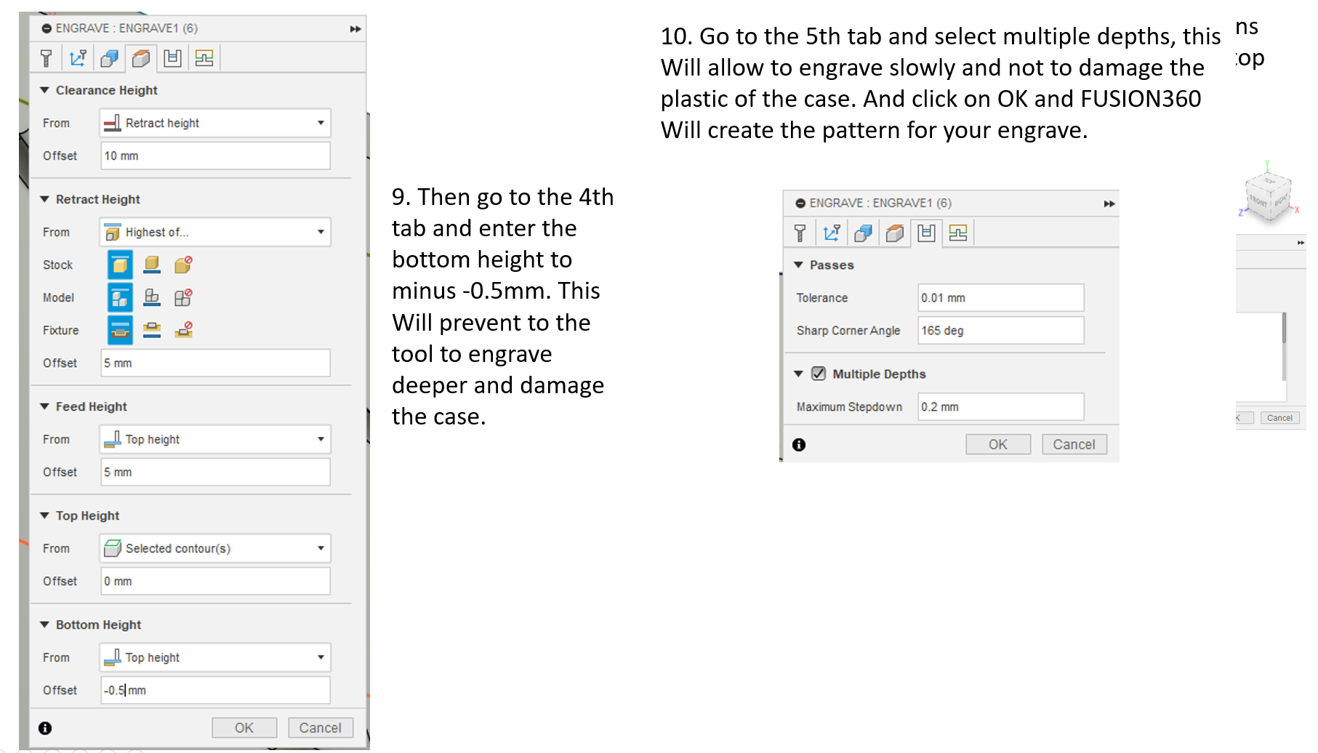The height and width of the screenshot is (753, 1318).
Task: Click Cancel in the right Engrave dialog
Action: tap(1074, 444)
